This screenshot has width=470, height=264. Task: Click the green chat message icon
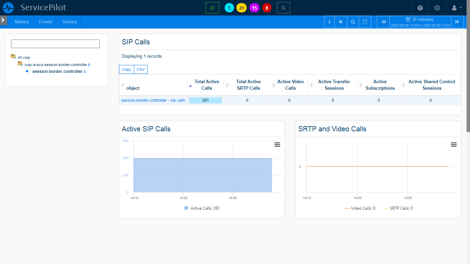click(212, 8)
